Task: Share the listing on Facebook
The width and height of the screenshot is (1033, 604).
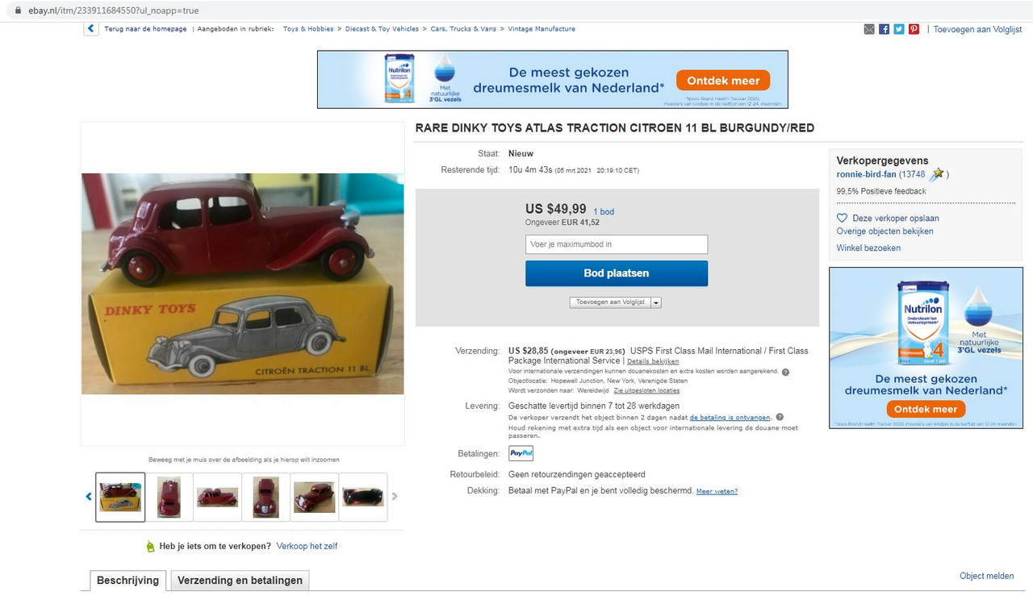Action: pos(884,29)
